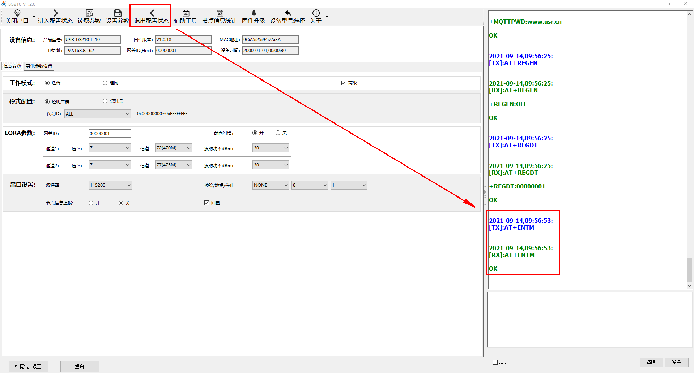Click 进入配置状态 toolbar icon
Viewport: 694px width, 373px height.
55,13
